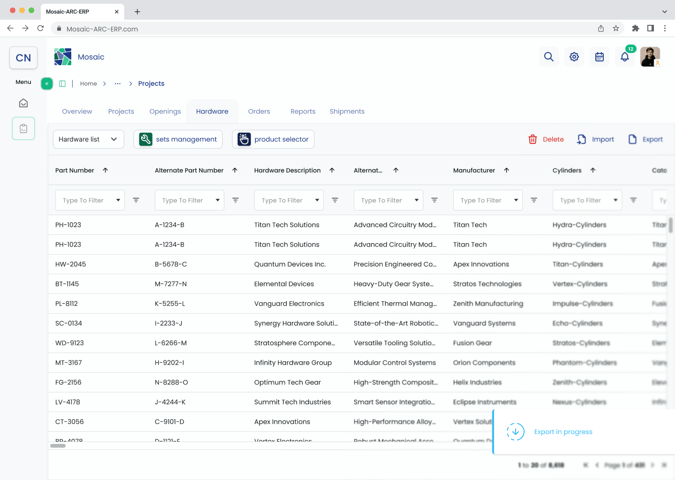Collapse the sidebar with green chevron button

tap(47, 83)
